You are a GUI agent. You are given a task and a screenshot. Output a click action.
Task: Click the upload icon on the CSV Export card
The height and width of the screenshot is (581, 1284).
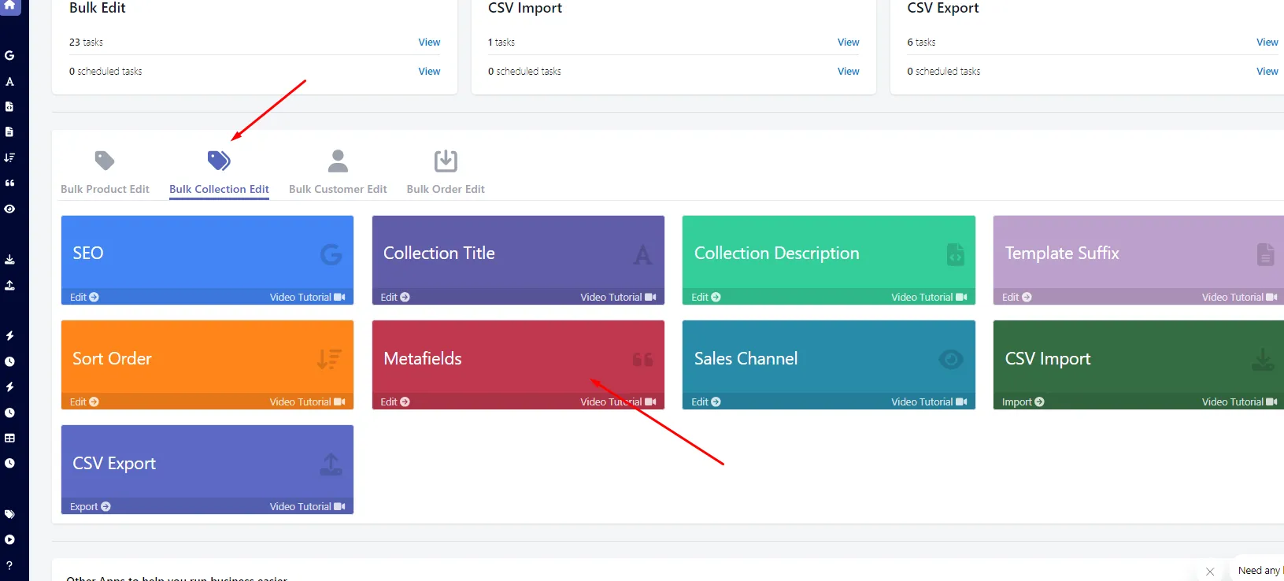(x=331, y=464)
